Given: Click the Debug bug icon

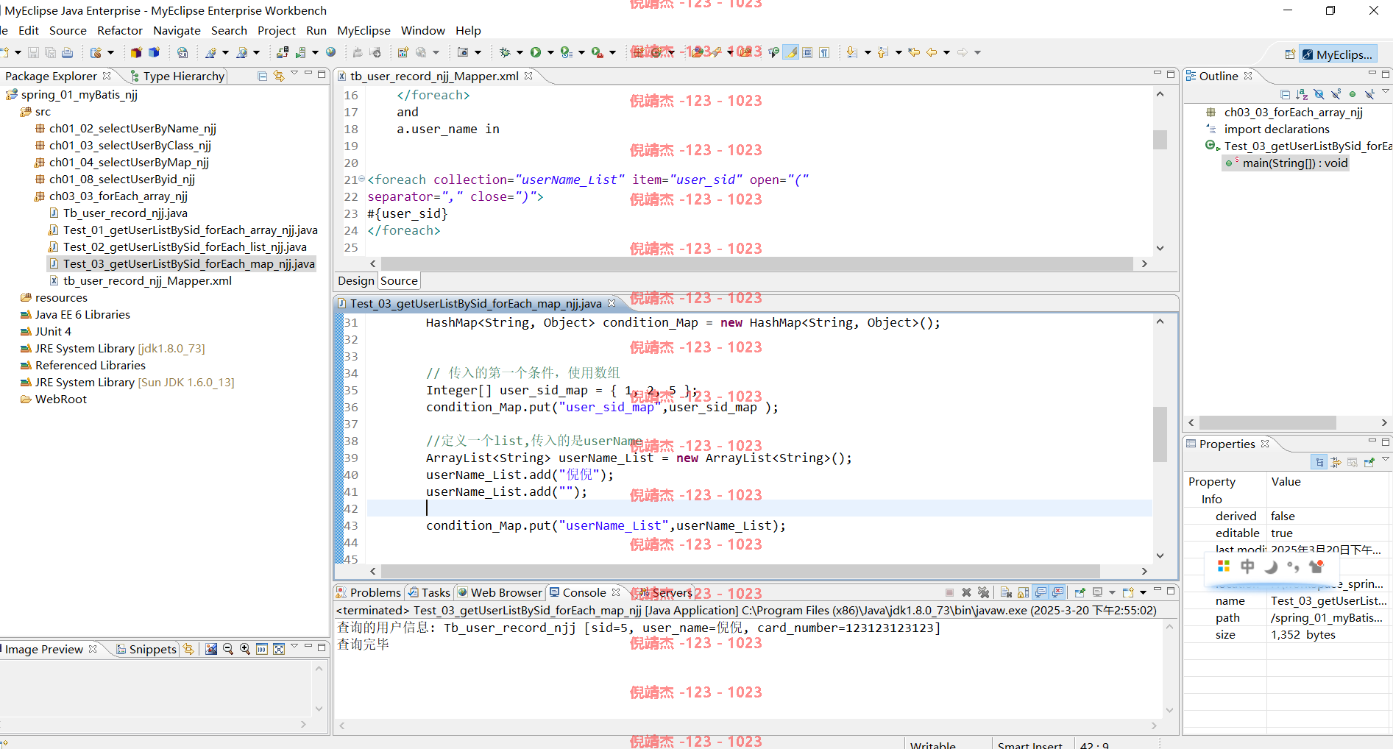Looking at the screenshot, I should 505,52.
